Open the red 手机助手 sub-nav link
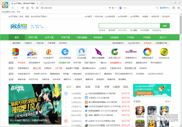This screenshot has height=127, width=182. (147, 43)
